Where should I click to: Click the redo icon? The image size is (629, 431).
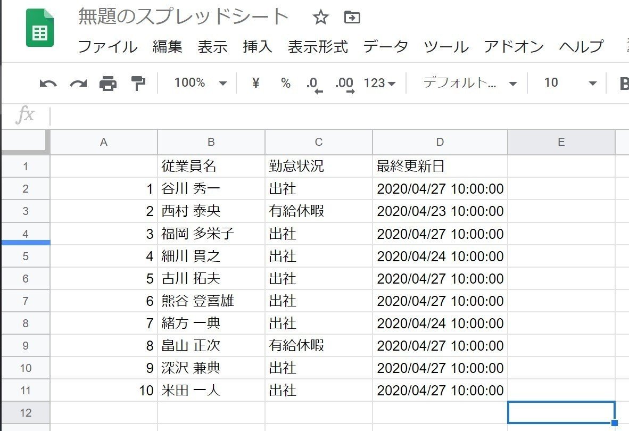(77, 83)
